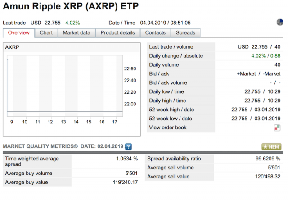The height and width of the screenshot is (201, 288).
Task: Click the green 4.02% daily change value
Action: pos(258,56)
